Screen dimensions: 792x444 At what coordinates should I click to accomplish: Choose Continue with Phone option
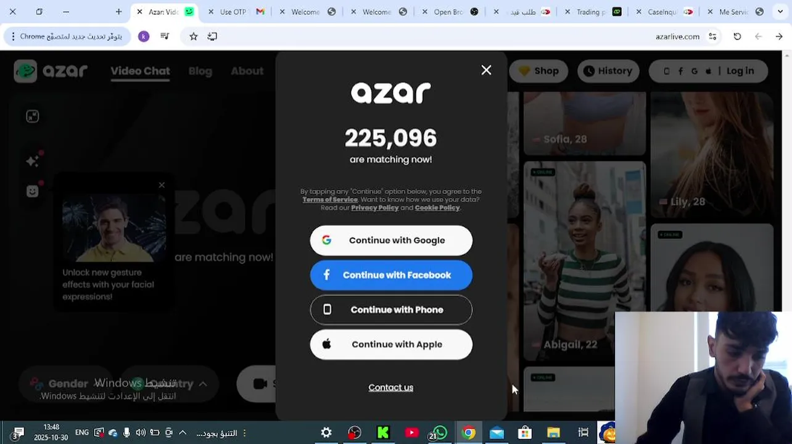391,310
